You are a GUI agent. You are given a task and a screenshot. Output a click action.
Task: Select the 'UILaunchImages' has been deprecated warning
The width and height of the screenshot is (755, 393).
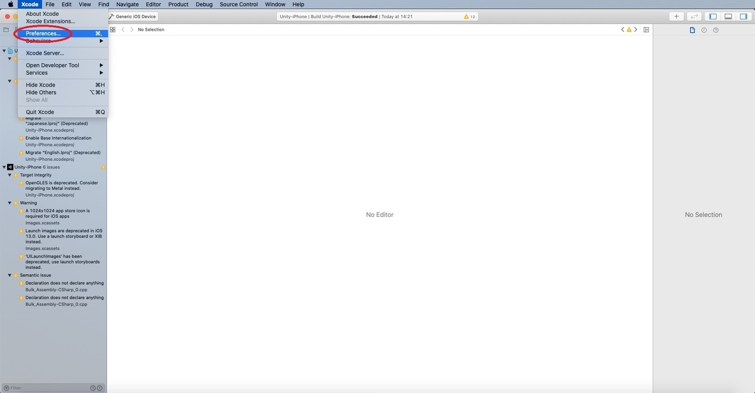pos(62,262)
